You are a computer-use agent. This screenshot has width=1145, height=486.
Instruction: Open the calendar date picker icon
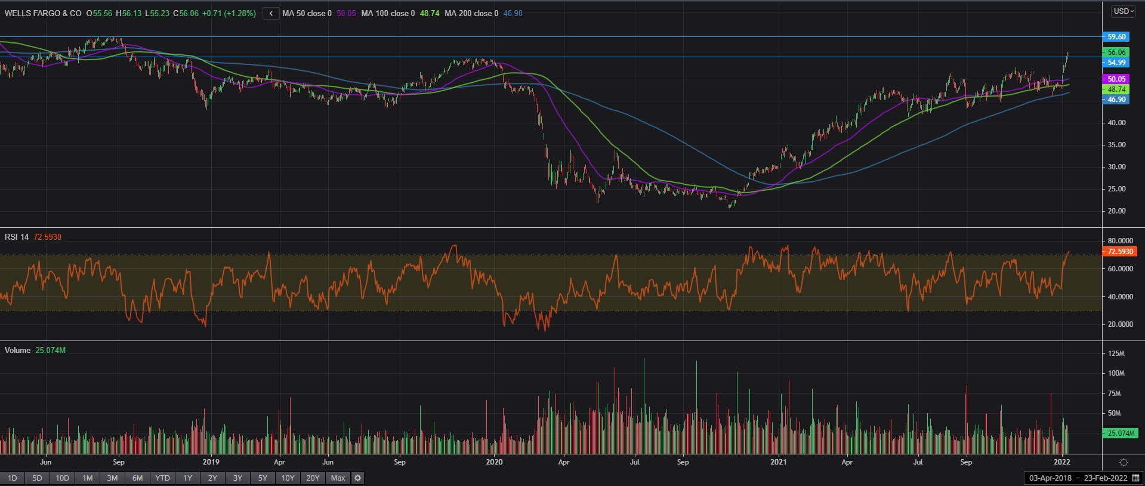point(1135,478)
